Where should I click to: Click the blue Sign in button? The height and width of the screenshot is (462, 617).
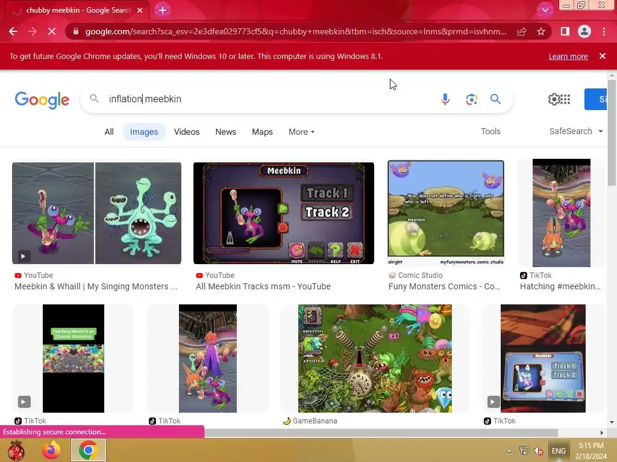point(595,99)
